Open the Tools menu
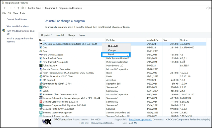The image size is (212, 128). (x=23, y=13)
